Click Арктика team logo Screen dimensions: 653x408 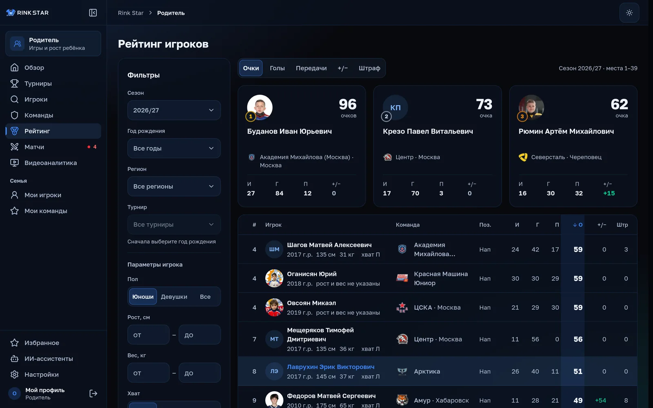pos(402,371)
